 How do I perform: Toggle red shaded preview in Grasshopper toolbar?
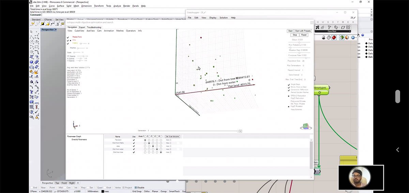(x=334, y=37)
